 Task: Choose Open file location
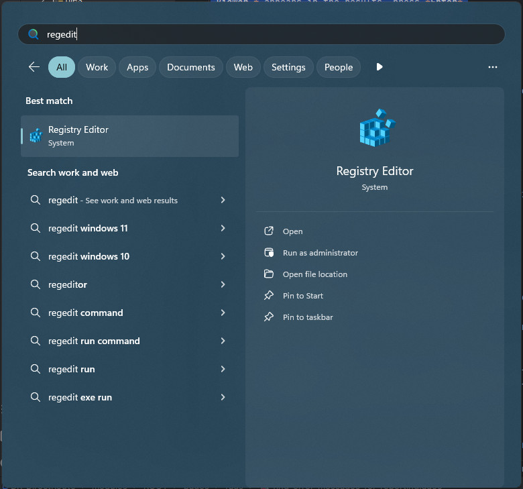point(315,274)
